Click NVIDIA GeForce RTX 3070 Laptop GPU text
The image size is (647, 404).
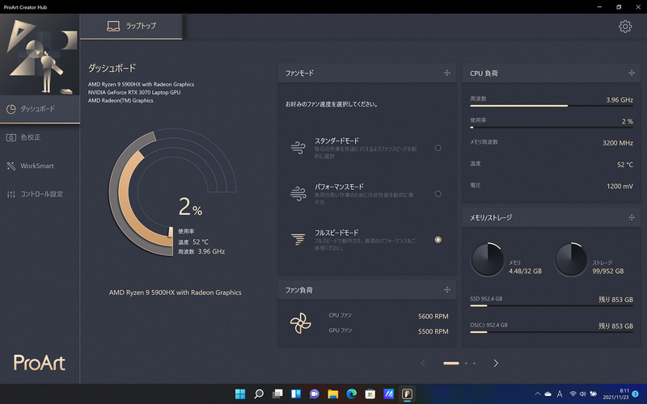134,92
